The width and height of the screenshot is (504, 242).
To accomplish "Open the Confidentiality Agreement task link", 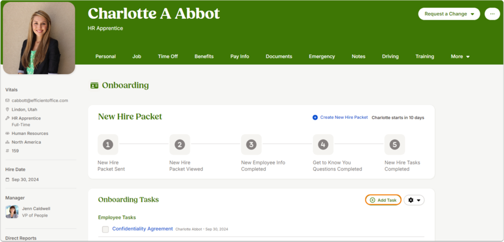I will pyautogui.click(x=143, y=229).
